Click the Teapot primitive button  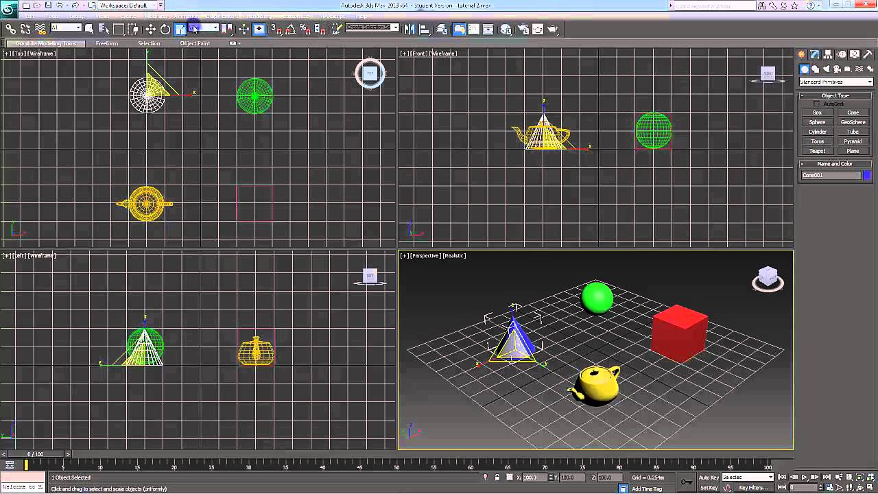[817, 151]
